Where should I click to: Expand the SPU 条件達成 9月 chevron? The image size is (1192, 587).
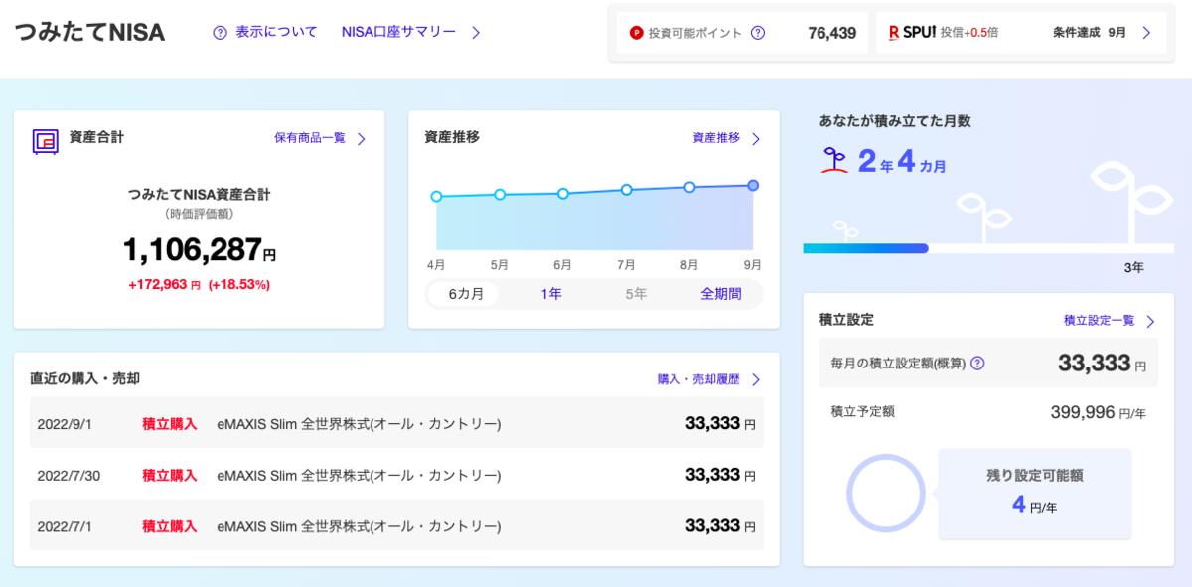pos(1146,33)
